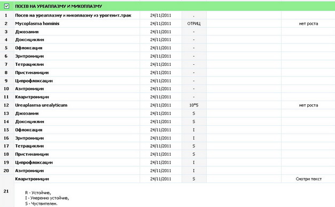
Task: Select the Mycoplasma hominis row name
Action: tap(37, 24)
